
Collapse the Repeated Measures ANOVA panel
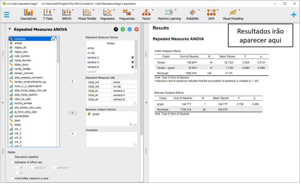(x=10, y=29)
